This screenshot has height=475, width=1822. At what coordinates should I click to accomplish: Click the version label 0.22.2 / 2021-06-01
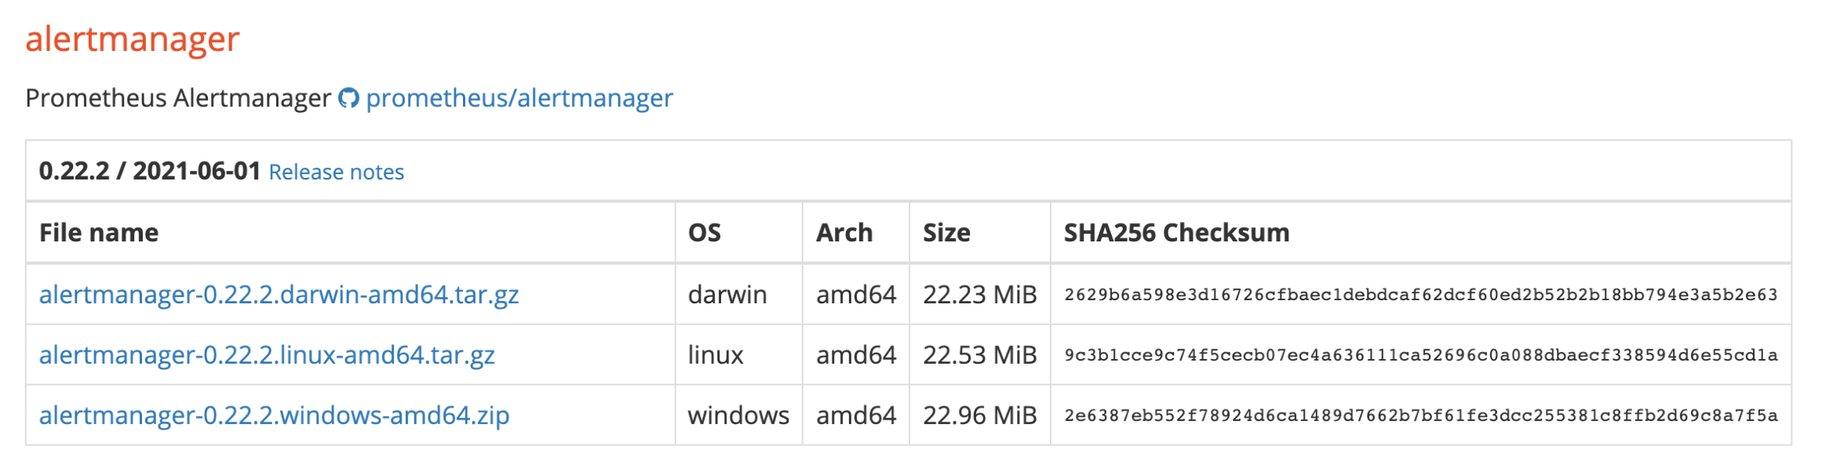[x=151, y=172]
